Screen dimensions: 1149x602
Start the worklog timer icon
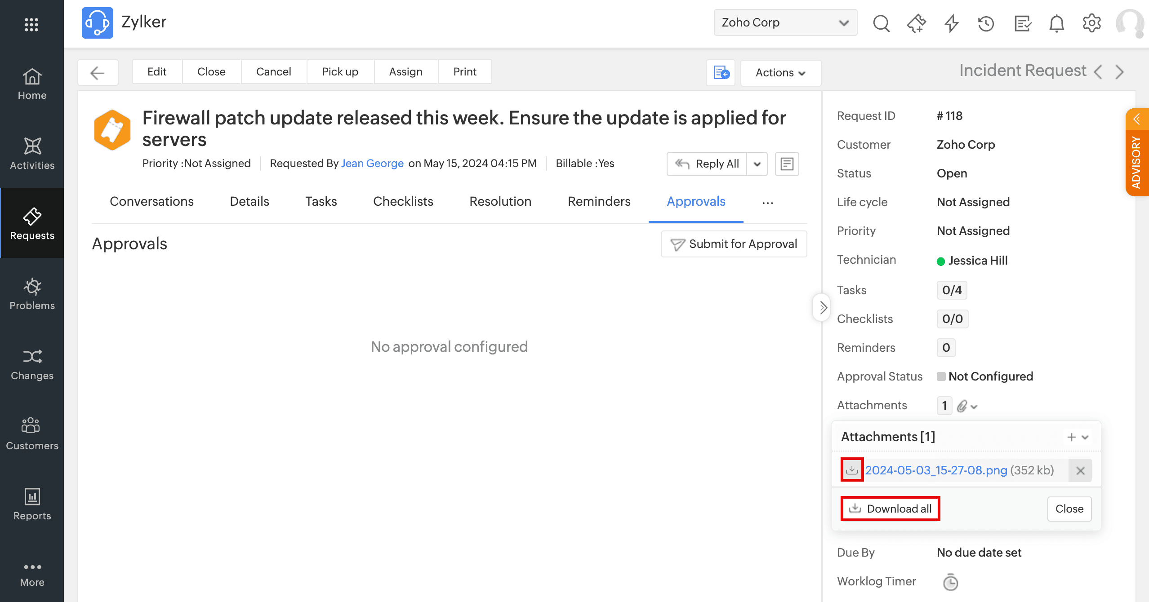click(x=950, y=582)
